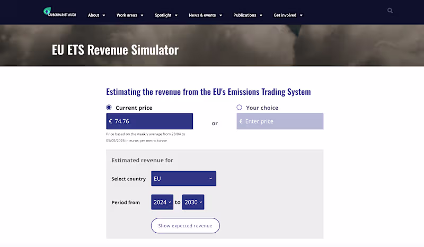424x247 pixels.
Task: Go to Carbon Market Watch logo home
Action: pos(59,12)
